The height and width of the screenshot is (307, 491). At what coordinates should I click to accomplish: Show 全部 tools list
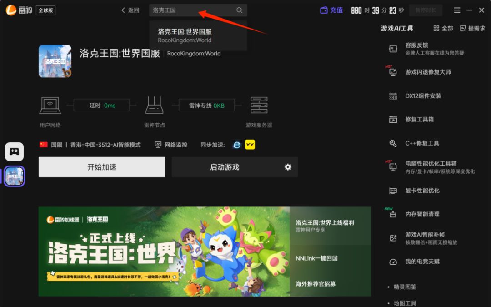443,29
